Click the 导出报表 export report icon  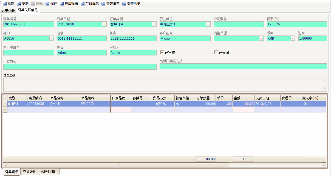click(x=62, y=4)
